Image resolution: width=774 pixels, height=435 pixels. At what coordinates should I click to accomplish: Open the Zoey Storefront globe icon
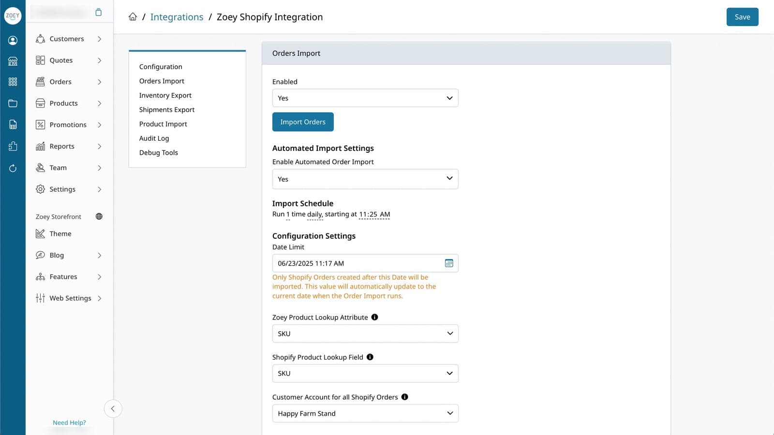99,217
